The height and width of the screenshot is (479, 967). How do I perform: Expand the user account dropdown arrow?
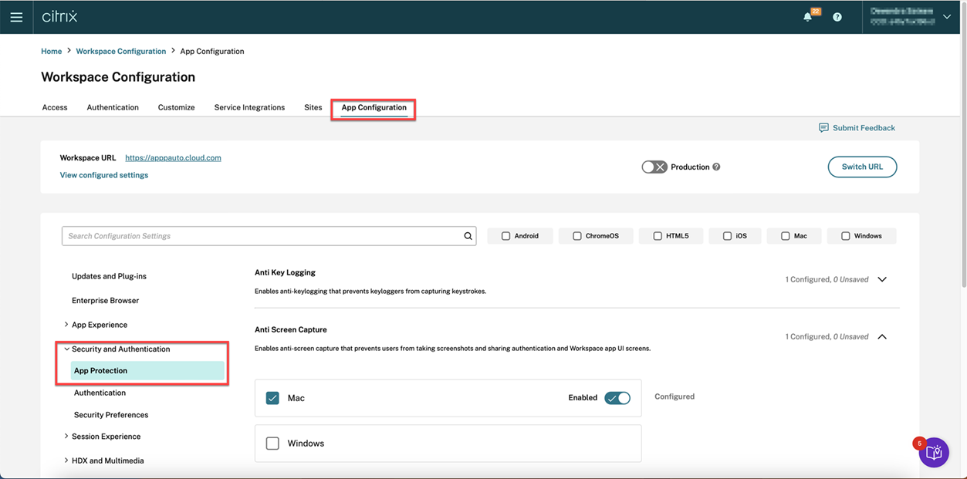click(947, 17)
